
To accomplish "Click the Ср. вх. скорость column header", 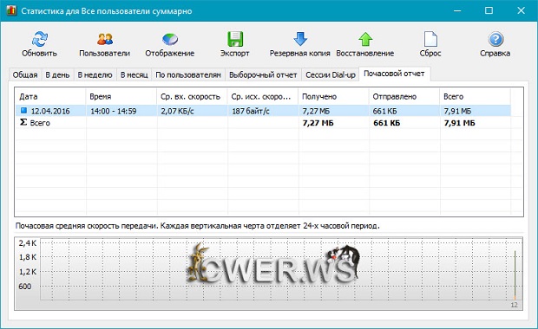I will [192, 97].
